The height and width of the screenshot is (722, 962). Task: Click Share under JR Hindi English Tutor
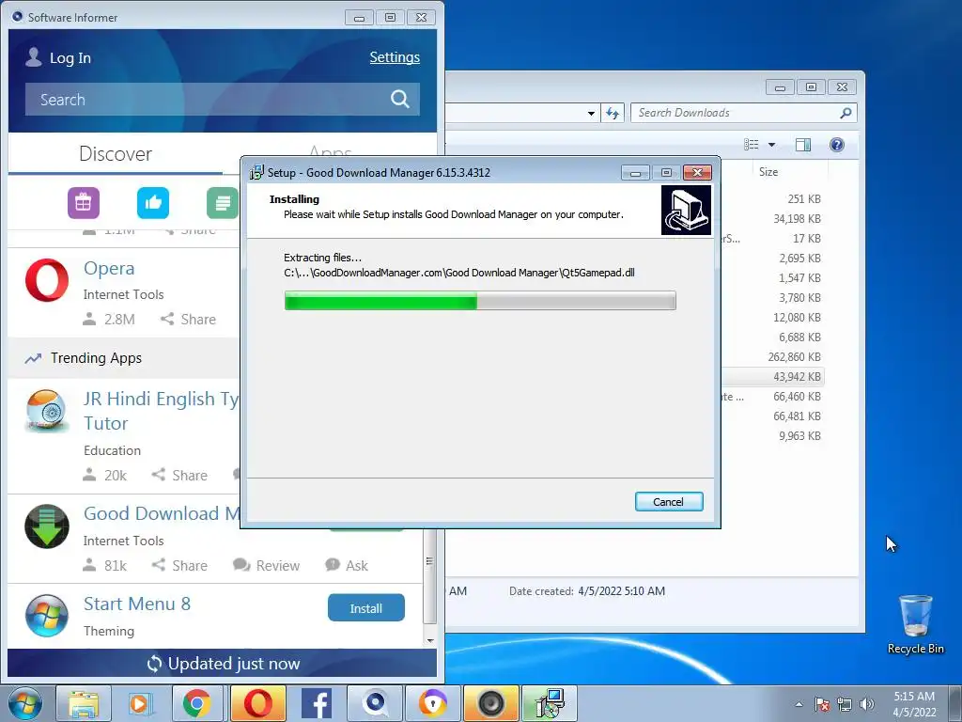179,475
